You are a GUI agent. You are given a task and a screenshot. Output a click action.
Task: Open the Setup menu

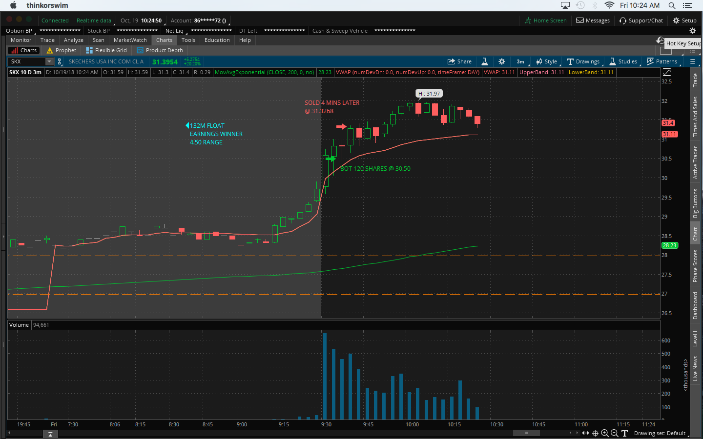point(684,20)
